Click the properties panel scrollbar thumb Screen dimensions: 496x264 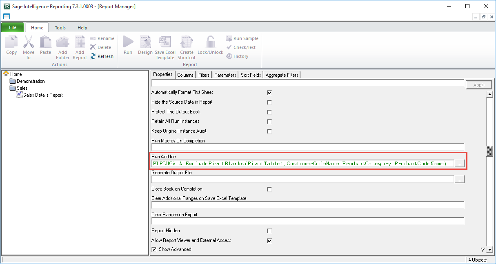[x=490, y=151]
